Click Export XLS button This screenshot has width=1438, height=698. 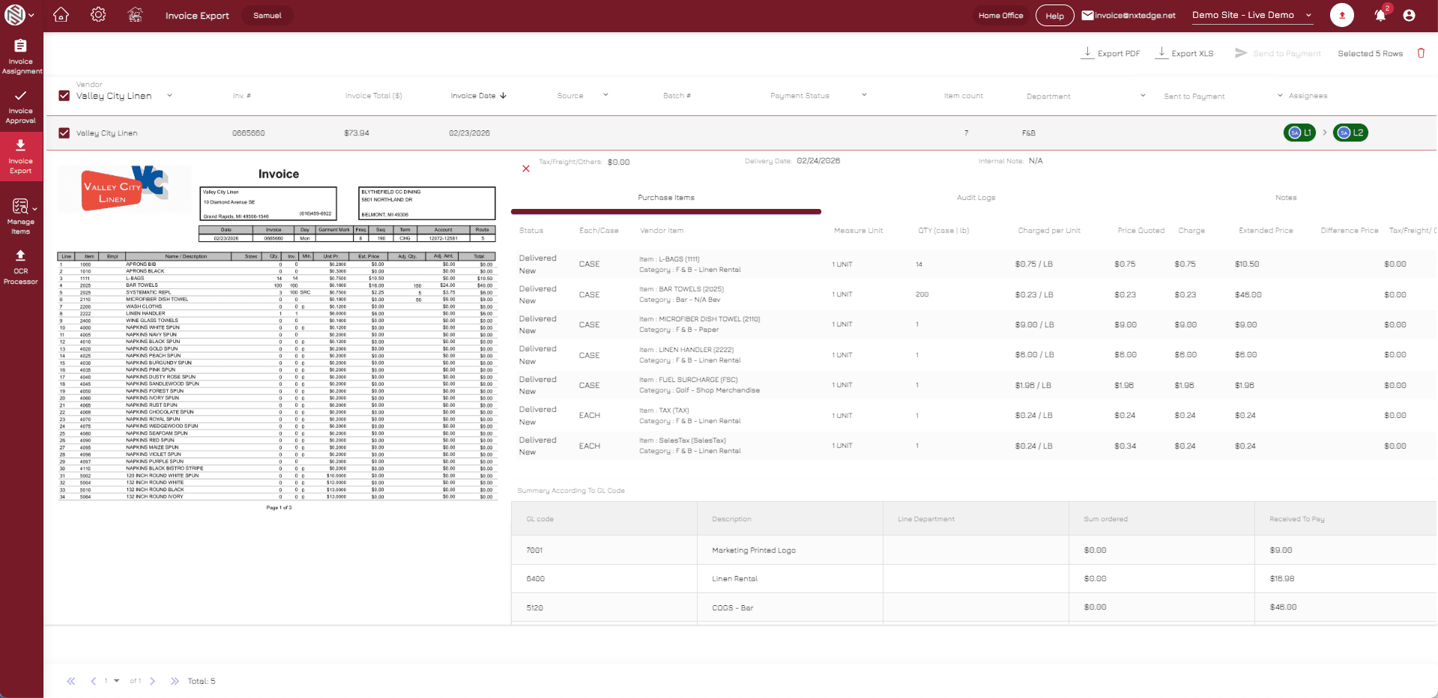click(1185, 53)
